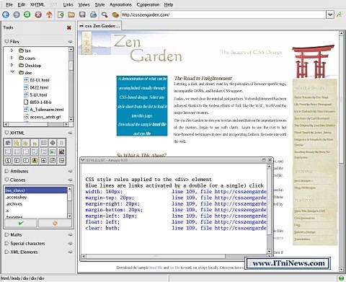Go back with the blue arrow icon

(6, 14)
